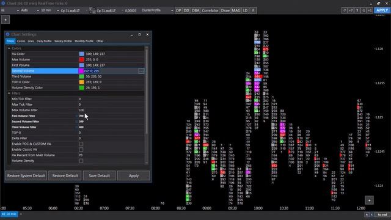Click the DD toolbar button
391x220 pixels.
[186, 10]
